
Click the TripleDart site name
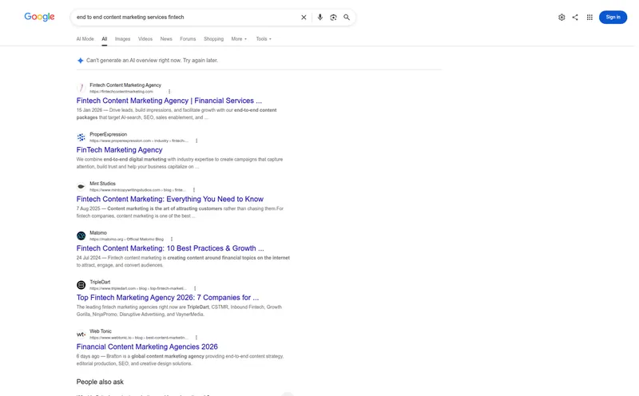[101, 282]
